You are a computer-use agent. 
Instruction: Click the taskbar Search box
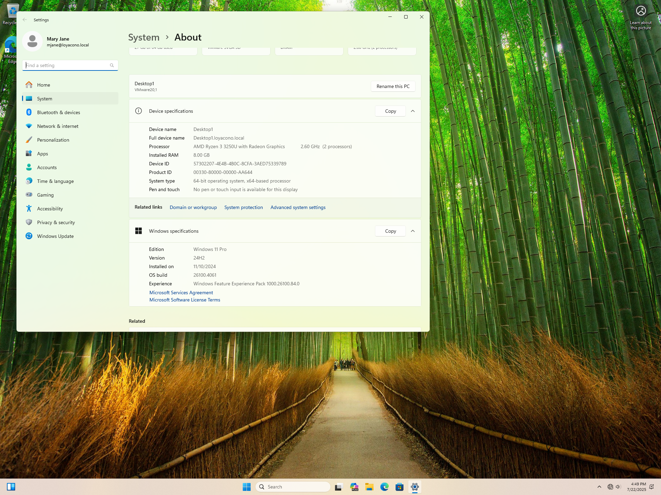click(293, 487)
